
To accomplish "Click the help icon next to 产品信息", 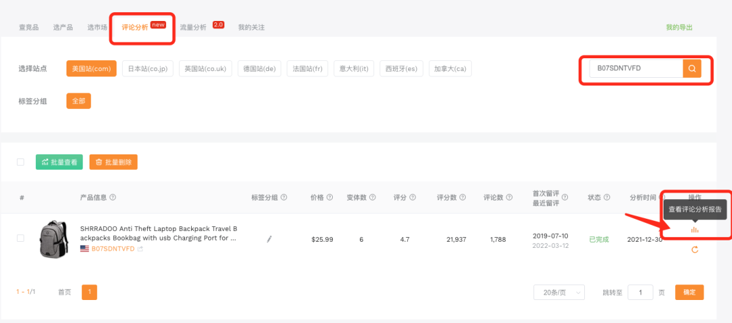I will [x=113, y=198].
